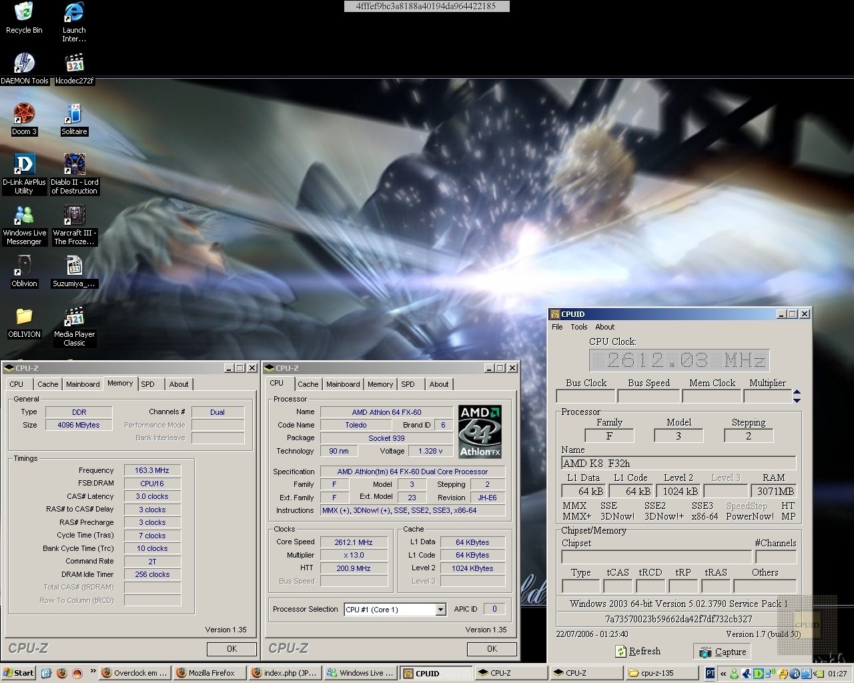854x683 pixels.
Task: Select the Media Player Classic desktop icon
Action: (74, 327)
